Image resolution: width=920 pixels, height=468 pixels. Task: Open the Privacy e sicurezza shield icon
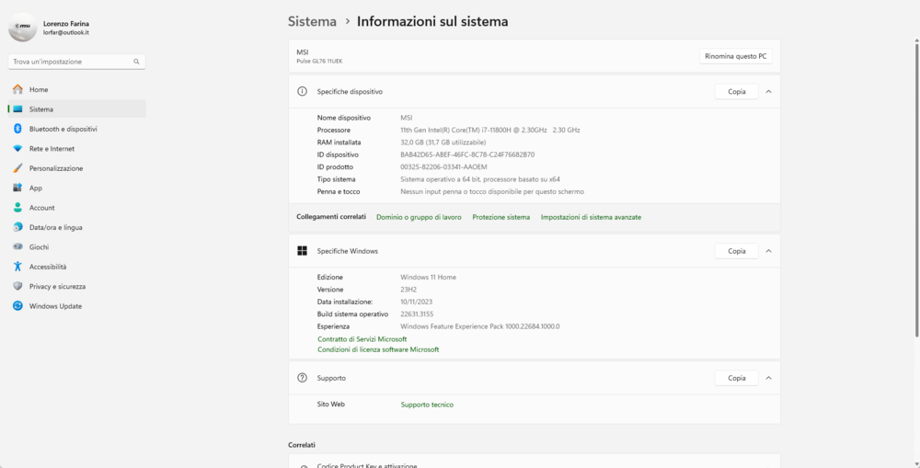17,286
